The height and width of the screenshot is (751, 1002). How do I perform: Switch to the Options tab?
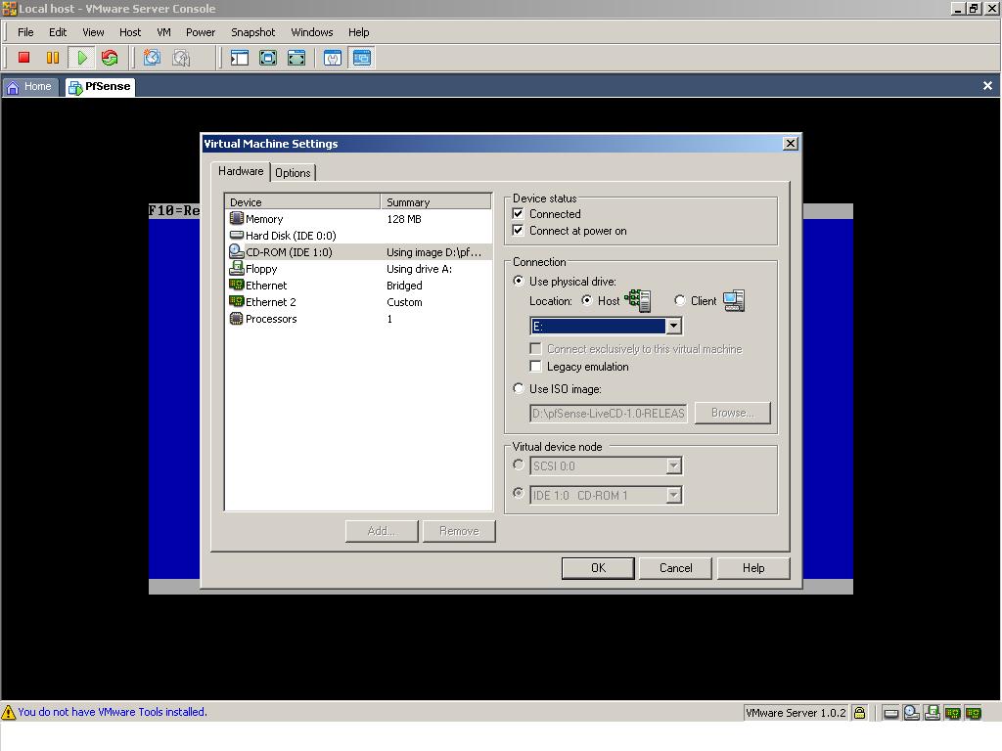coord(293,173)
